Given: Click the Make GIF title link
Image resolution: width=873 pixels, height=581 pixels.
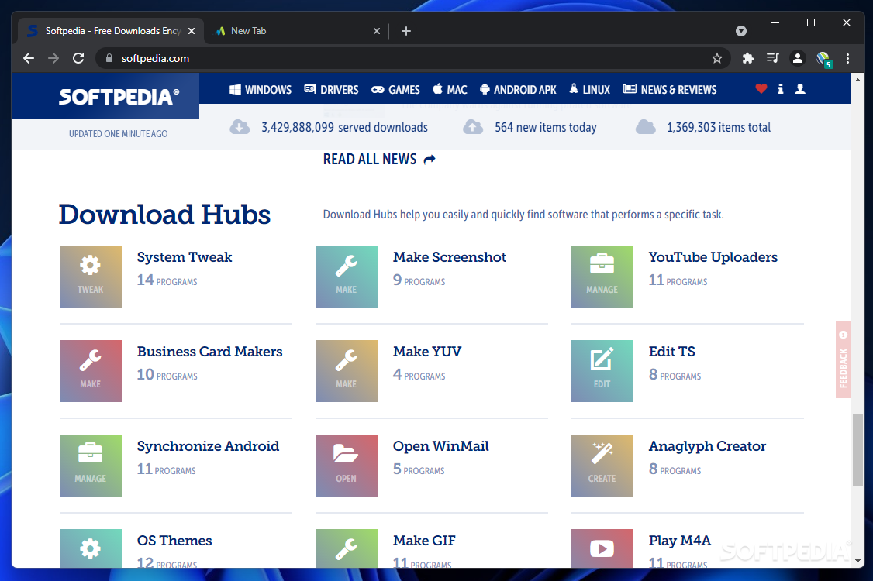Looking at the screenshot, I should [x=423, y=541].
